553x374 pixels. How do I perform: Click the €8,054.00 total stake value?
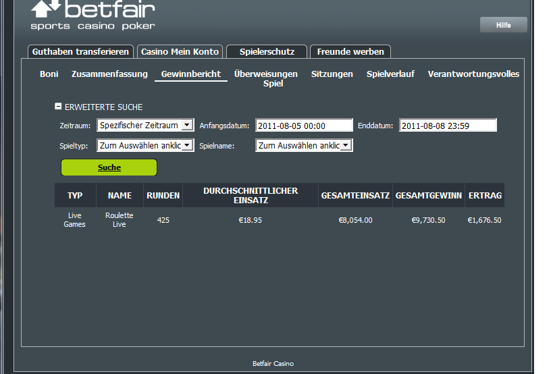point(355,220)
